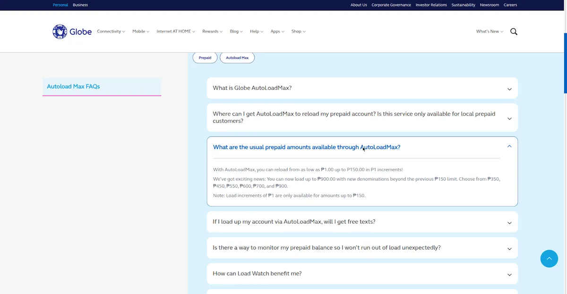Click the scroll-to-top round button

click(549, 259)
